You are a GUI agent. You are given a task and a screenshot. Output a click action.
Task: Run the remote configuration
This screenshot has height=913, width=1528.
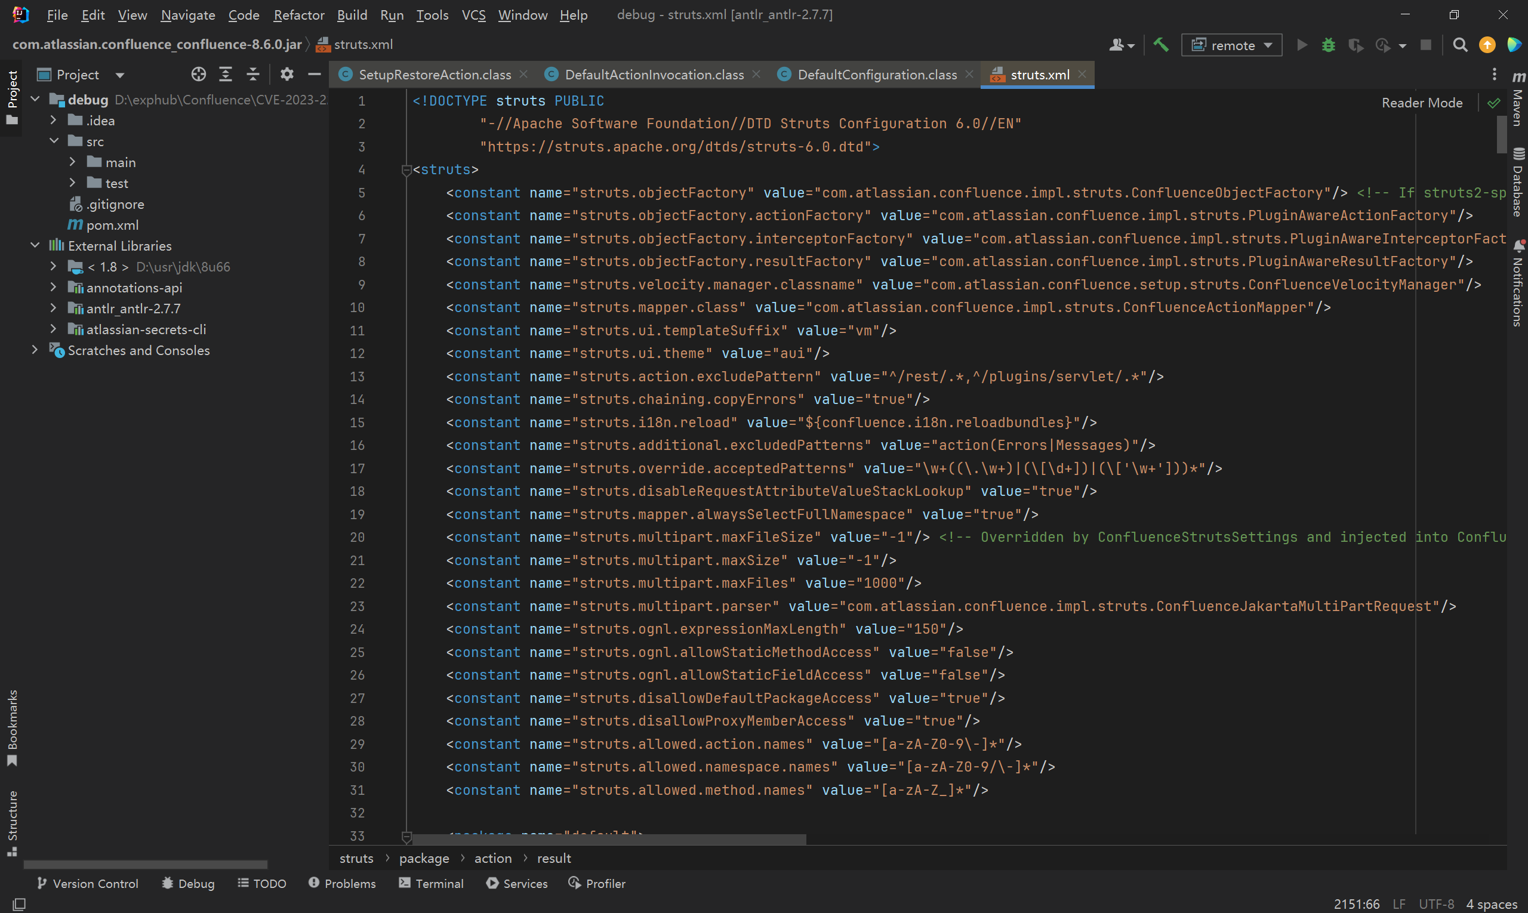pos(1302,45)
